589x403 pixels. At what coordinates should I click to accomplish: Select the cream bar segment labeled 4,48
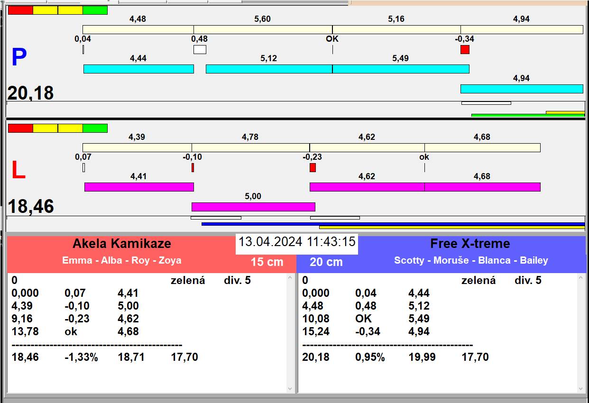[x=138, y=29]
